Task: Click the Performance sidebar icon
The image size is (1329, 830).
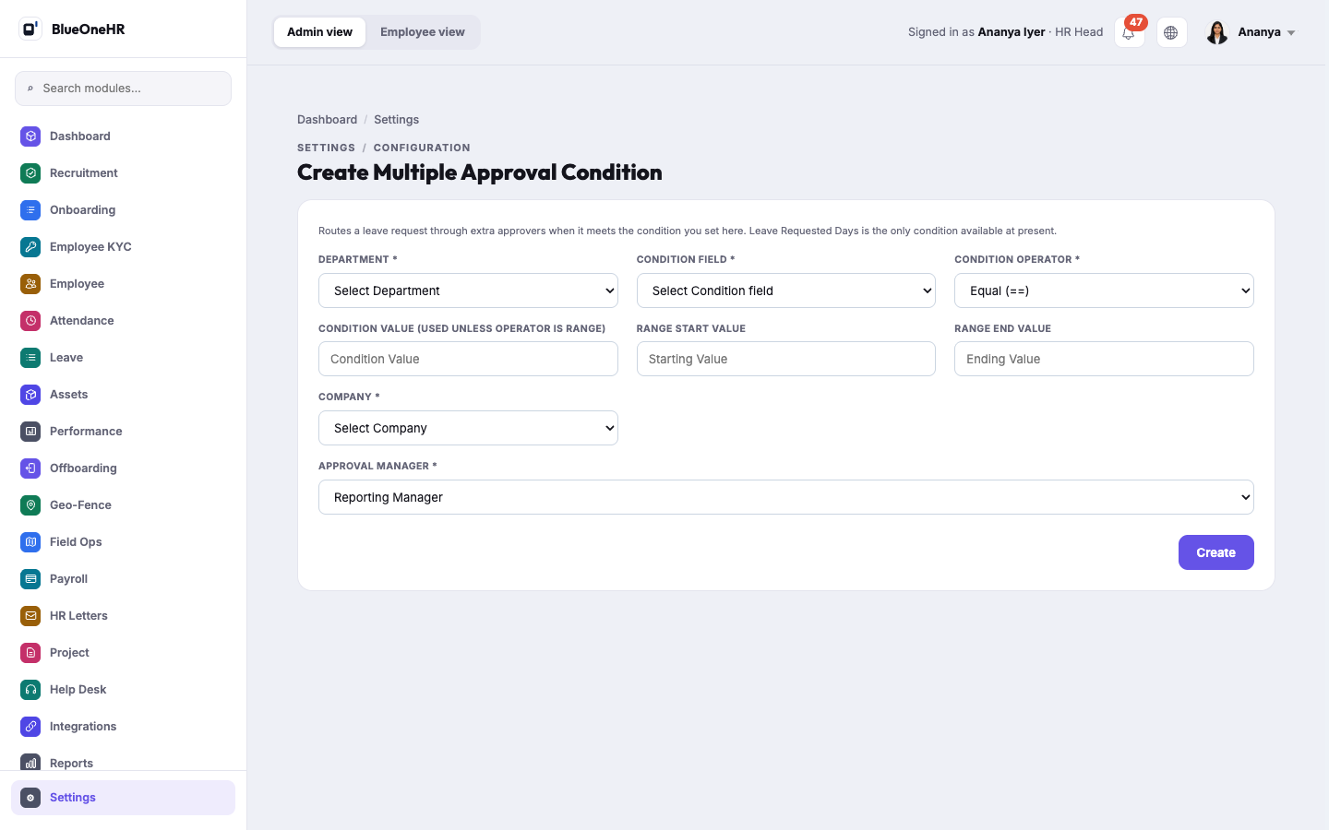Action: 30,432
